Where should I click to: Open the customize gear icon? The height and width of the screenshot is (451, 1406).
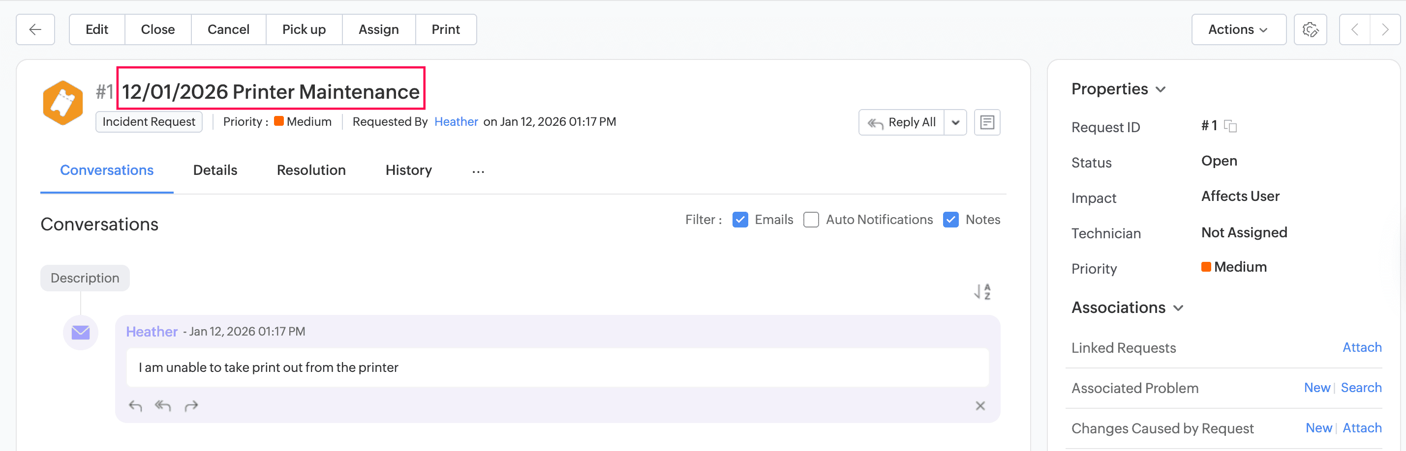[1310, 29]
